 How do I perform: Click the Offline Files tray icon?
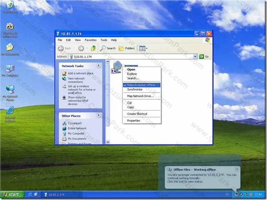coord(236,194)
